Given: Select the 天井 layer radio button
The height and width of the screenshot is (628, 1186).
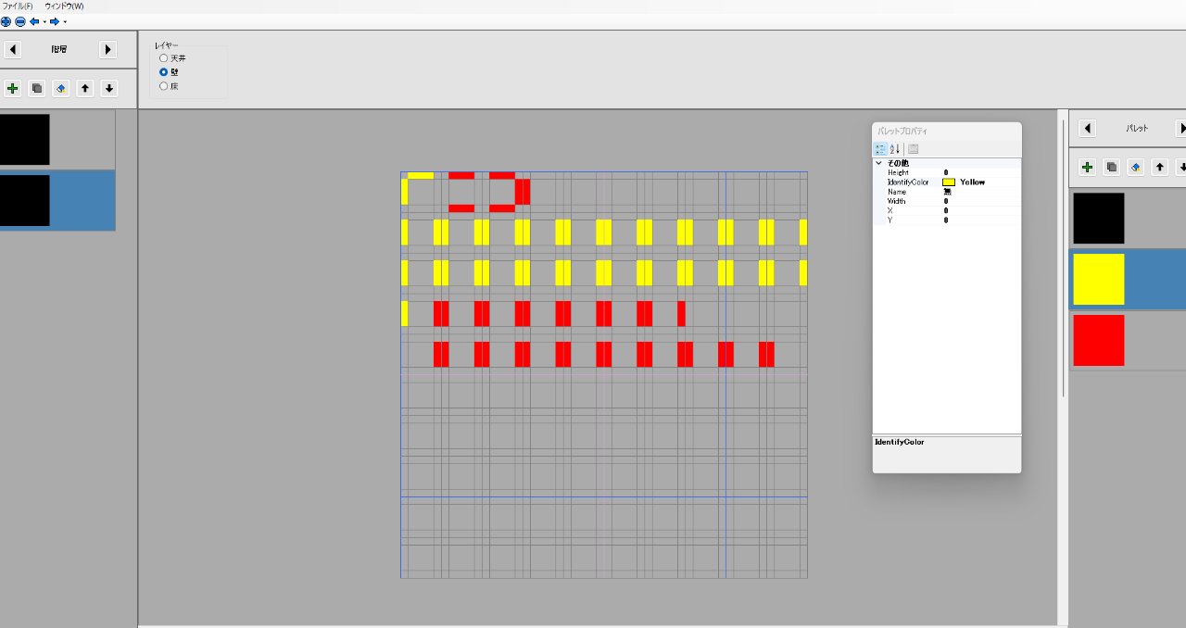Looking at the screenshot, I should (164, 58).
